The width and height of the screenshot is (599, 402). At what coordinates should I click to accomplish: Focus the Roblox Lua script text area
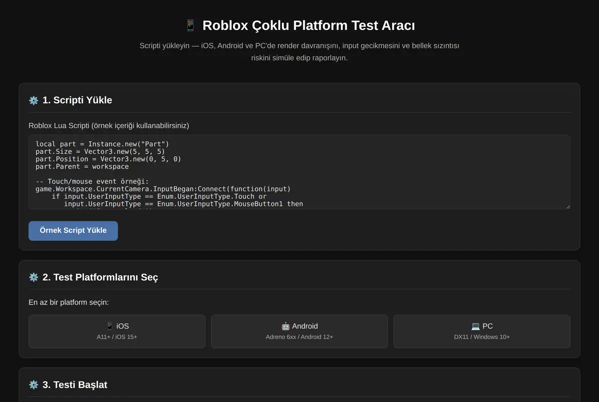(299, 172)
